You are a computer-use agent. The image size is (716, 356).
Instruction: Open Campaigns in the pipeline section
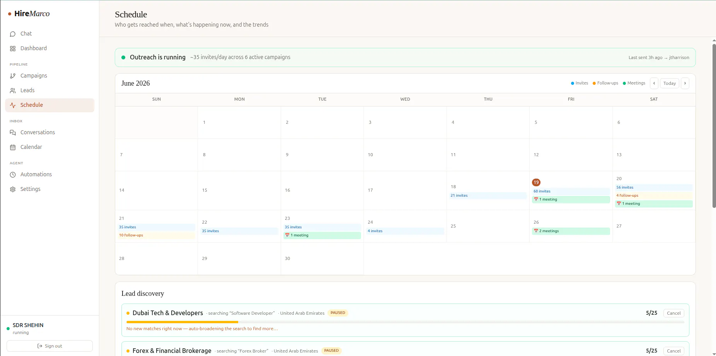49,76
